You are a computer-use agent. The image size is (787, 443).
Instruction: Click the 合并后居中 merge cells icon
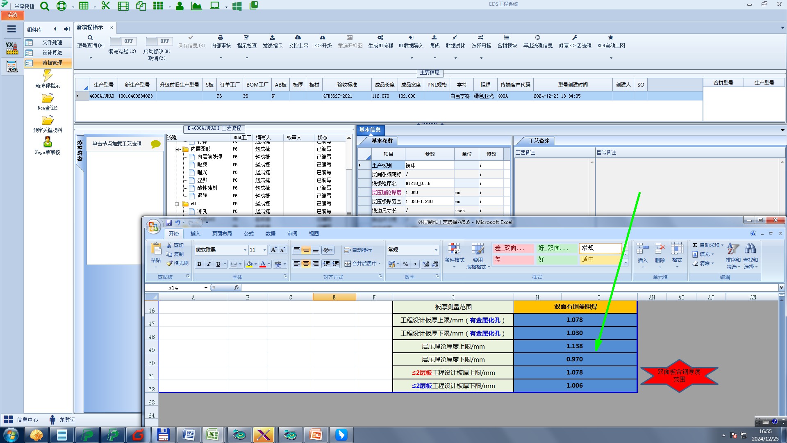[x=348, y=264]
